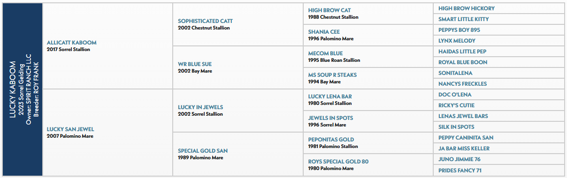Click MS SOUP R STEAKS entry
567x178 pixels.
332,75
